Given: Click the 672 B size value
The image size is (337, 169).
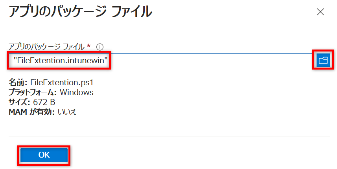Looking at the screenshot, I should click(x=44, y=102).
